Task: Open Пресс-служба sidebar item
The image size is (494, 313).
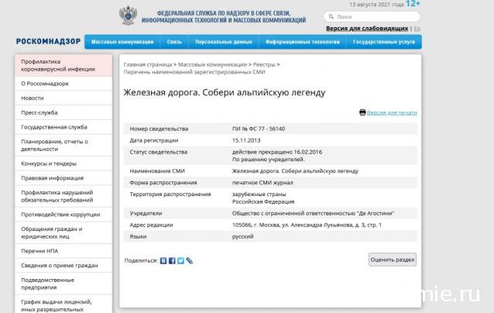Action: (63, 112)
